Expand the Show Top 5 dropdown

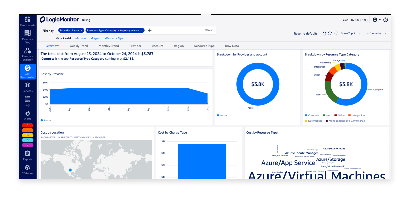(350, 33)
